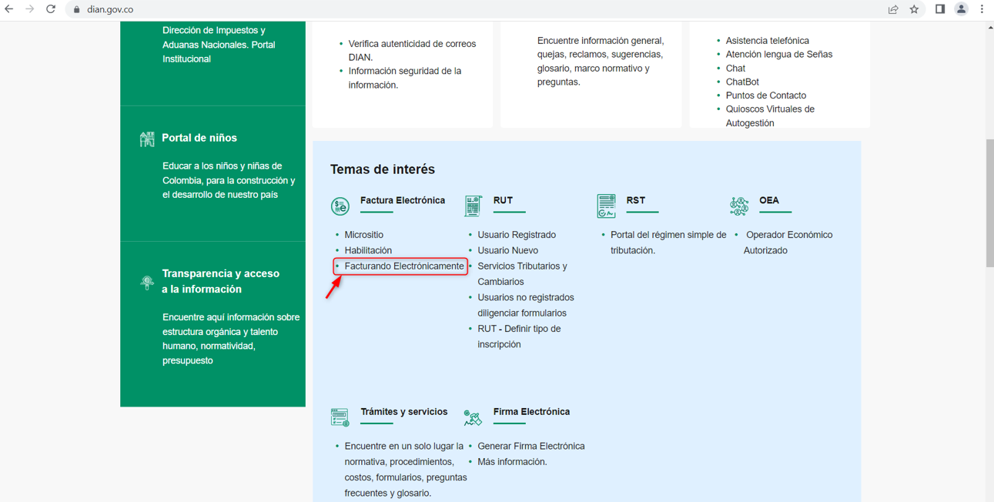Click the Portal de niños icon
994x502 pixels.
tap(147, 139)
